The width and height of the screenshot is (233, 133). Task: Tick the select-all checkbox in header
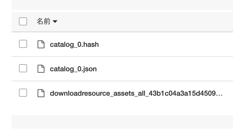23,21
